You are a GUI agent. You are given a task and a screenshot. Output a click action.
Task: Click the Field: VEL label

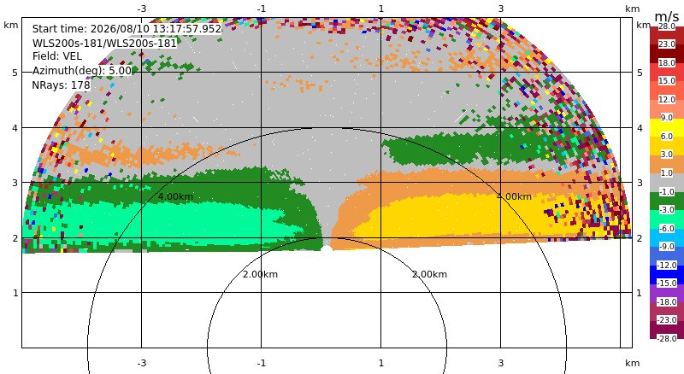[x=57, y=56]
